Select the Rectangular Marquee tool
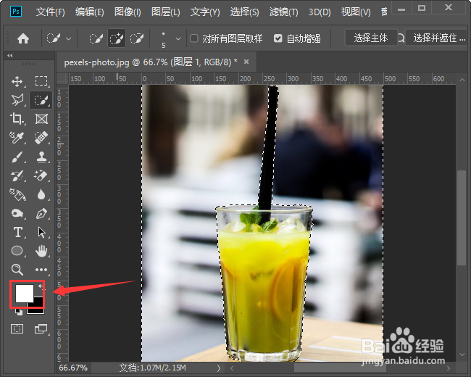Screen dimensions: 471x377 click(x=41, y=81)
